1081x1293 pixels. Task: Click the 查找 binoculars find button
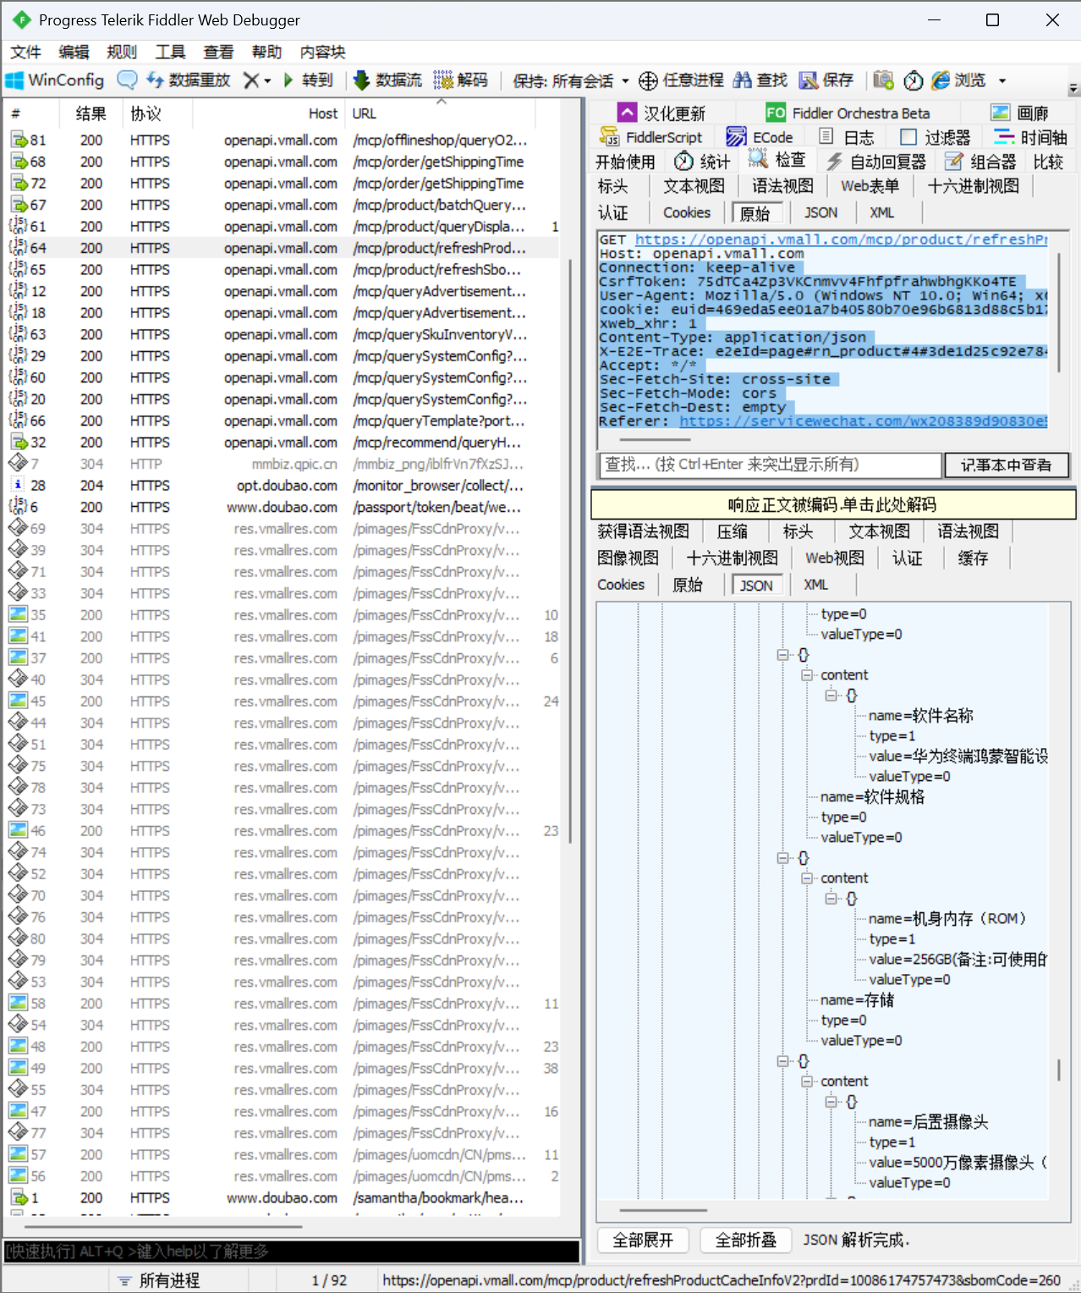(x=760, y=80)
